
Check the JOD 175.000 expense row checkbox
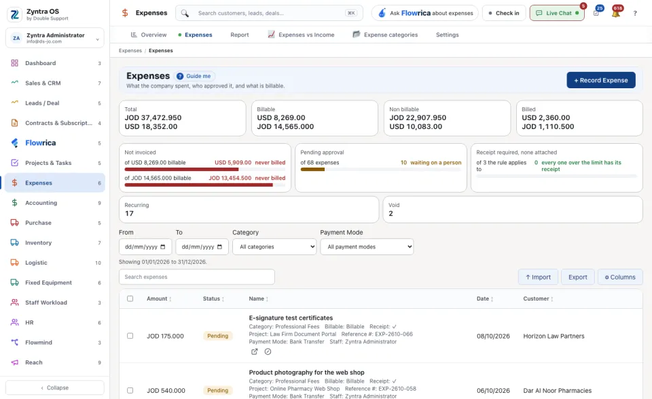click(x=130, y=336)
